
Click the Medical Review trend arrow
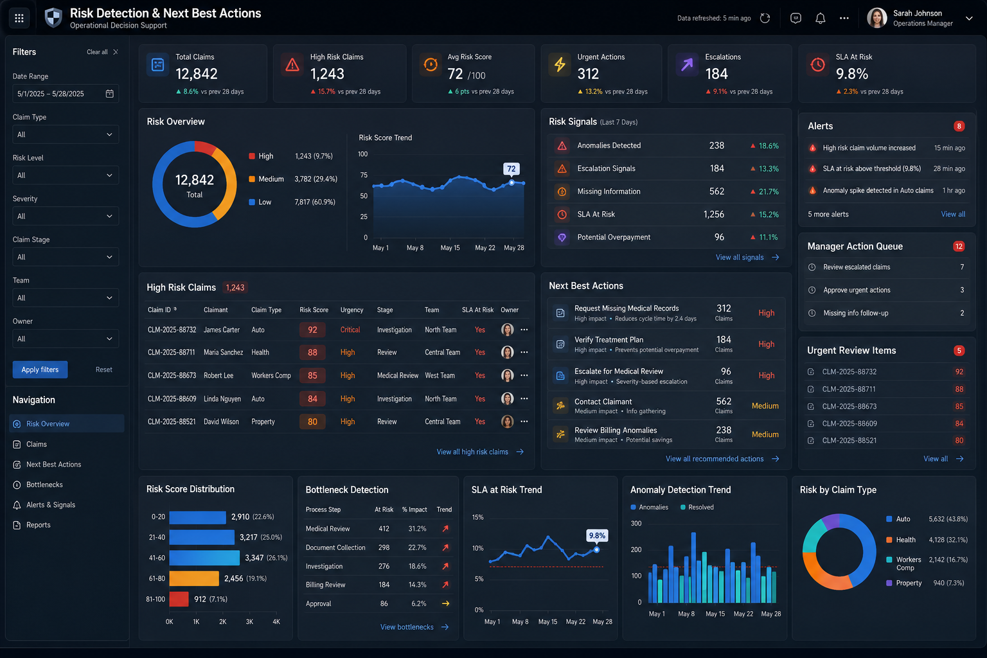tap(445, 529)
